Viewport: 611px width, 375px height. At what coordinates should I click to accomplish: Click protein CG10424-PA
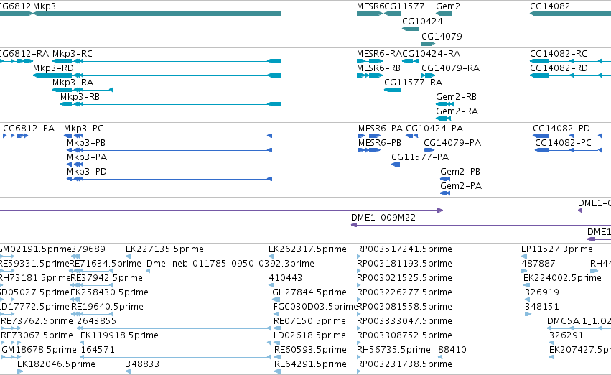(x=412, y=136)
